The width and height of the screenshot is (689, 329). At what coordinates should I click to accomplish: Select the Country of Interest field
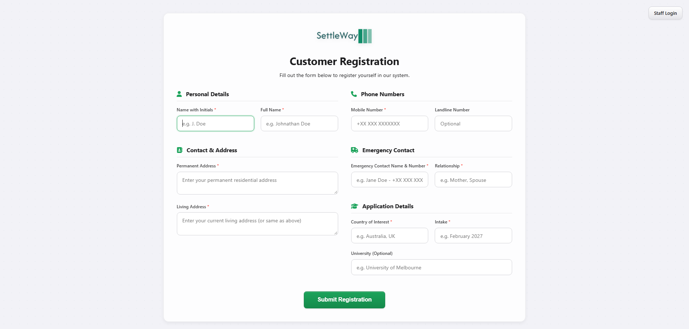390,236
